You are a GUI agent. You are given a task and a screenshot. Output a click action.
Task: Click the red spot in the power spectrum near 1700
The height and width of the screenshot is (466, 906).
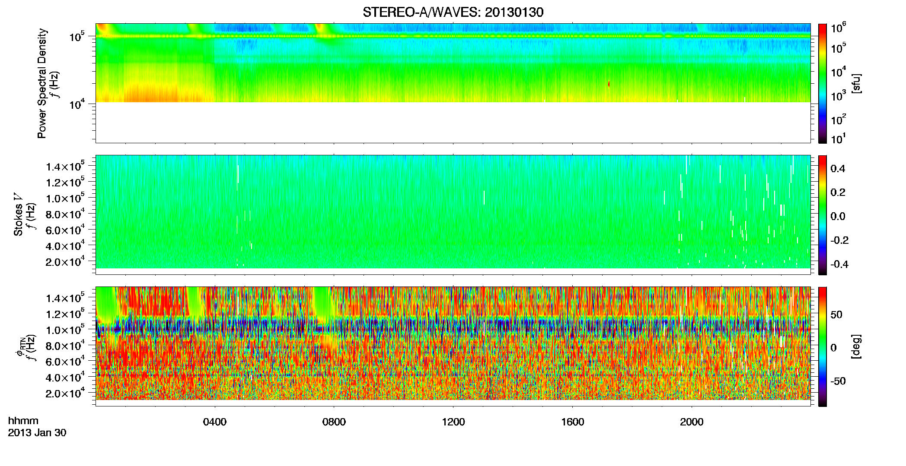coord(609,84)
